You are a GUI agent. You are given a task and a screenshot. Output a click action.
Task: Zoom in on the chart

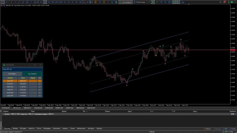pyautogui.click(x=161, y=2)
